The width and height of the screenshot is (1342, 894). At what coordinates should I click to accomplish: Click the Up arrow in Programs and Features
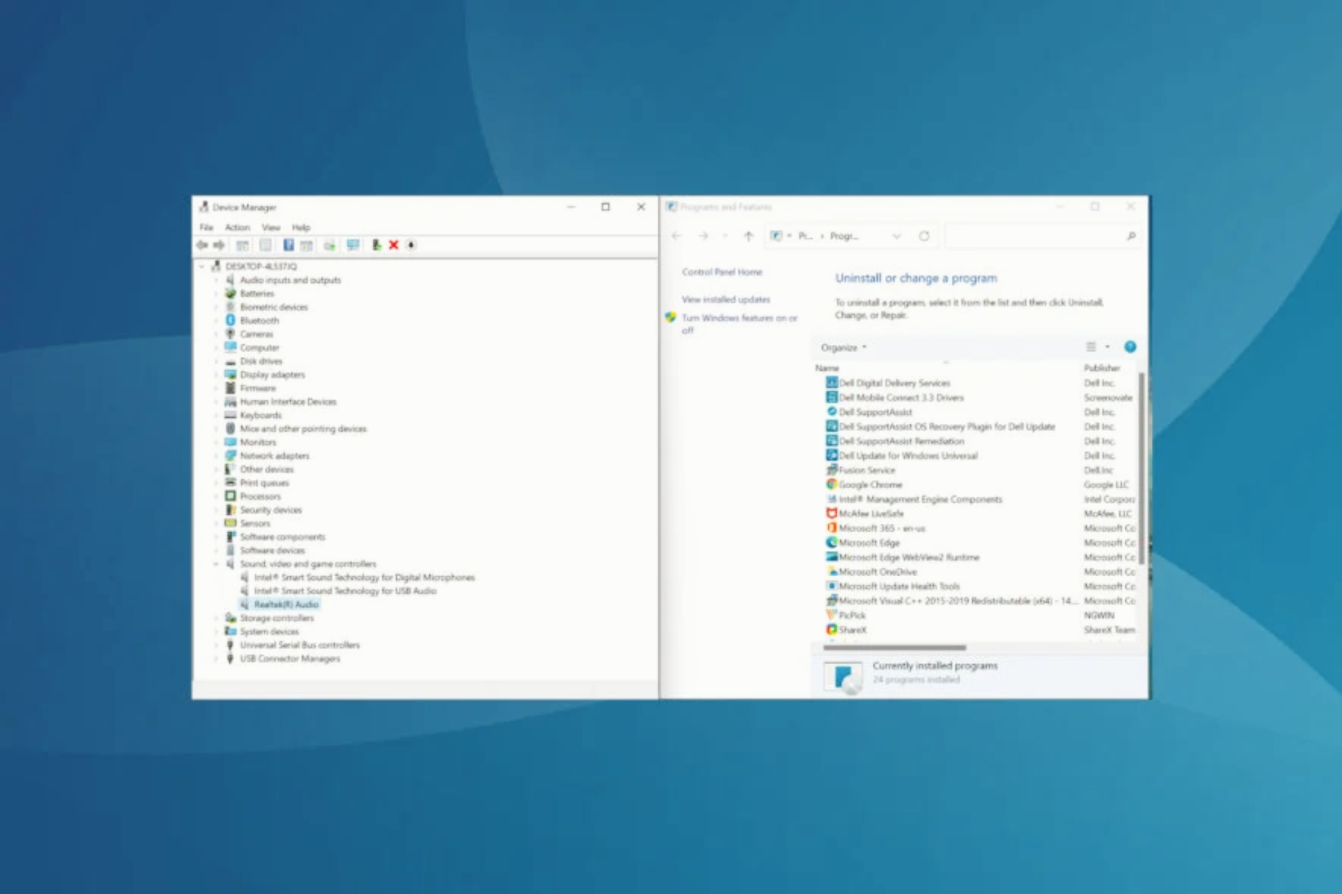[749, 236]
